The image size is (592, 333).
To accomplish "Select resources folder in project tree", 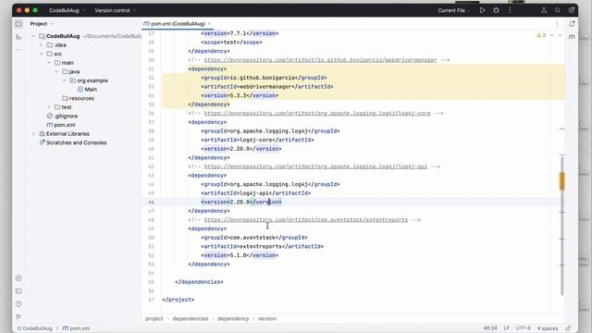I will (78, 98).
